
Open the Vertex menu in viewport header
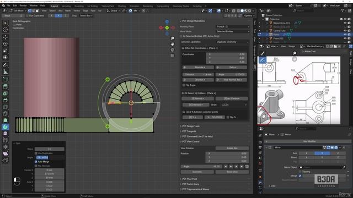point(77,11)
